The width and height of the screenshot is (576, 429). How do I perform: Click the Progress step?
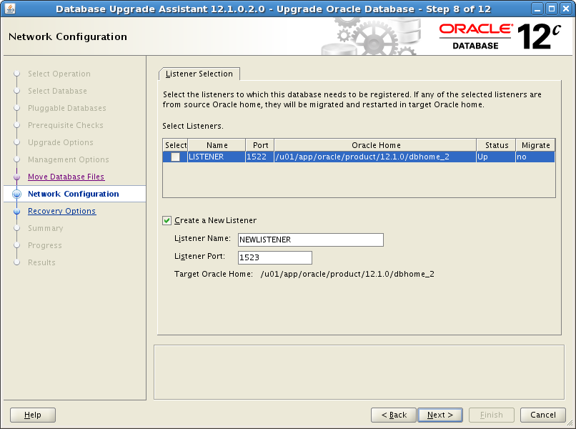tap(45, 245)
